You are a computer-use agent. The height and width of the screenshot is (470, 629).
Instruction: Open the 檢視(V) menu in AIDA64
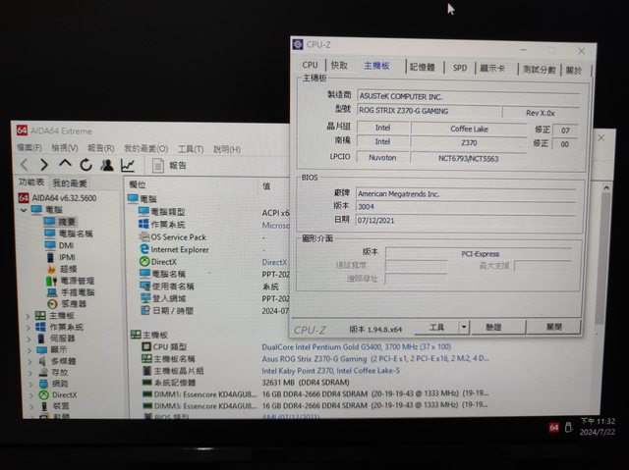tap(65, 148)
